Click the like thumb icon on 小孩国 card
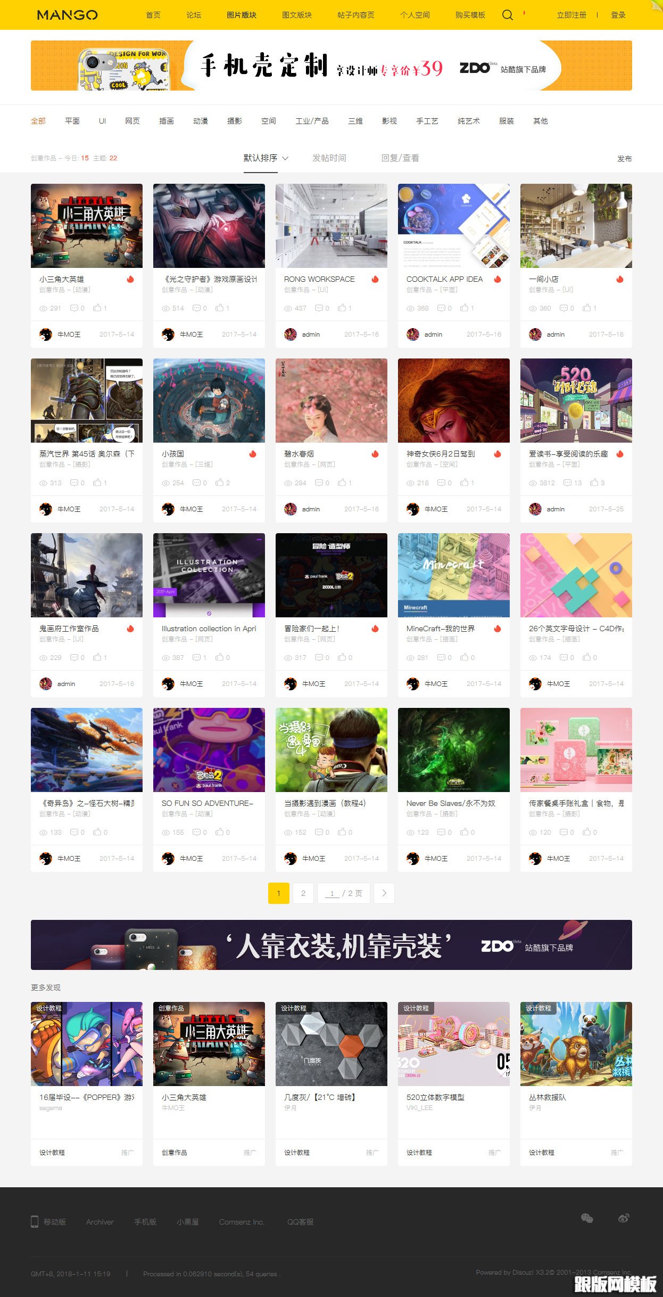 point(219,483)
